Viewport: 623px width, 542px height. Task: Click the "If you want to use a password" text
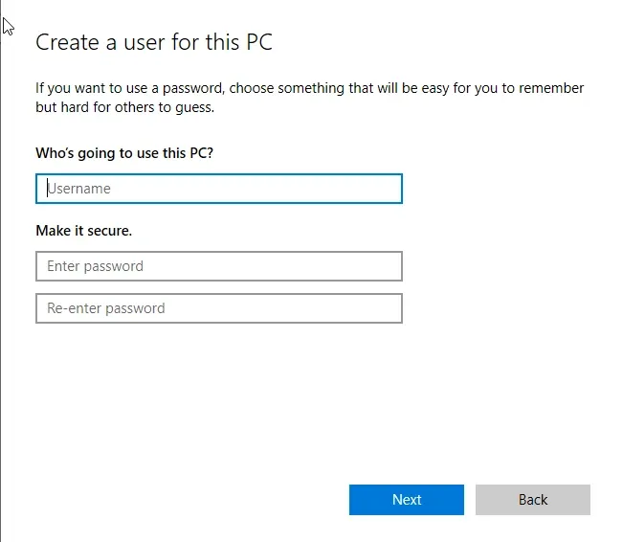(x=129, y=88)
